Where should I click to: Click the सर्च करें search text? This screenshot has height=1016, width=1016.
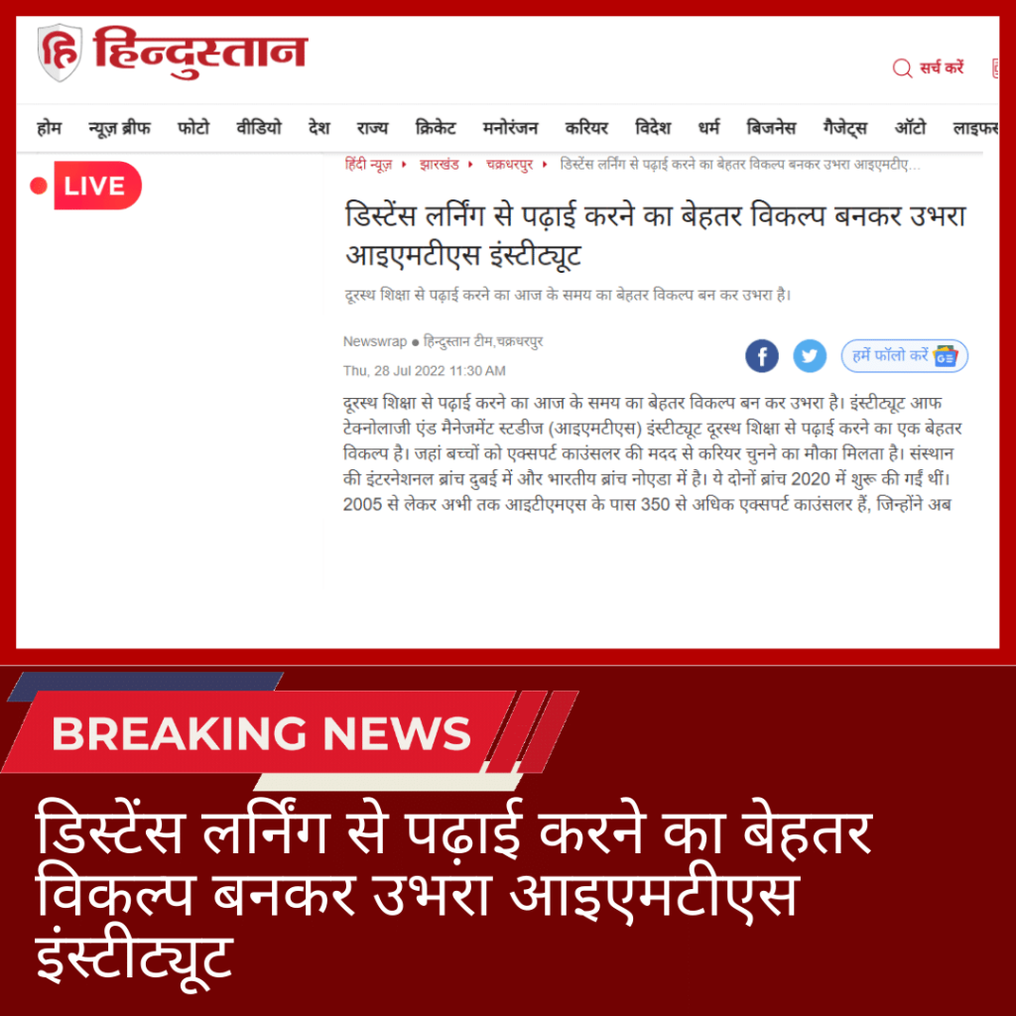(x=942, y=67)
